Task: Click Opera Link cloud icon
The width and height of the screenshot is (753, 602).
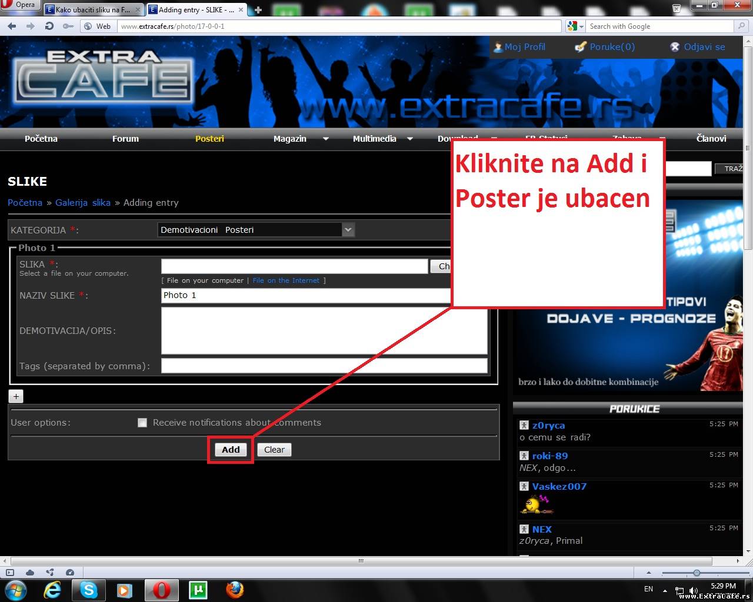Action: (29, 573)
